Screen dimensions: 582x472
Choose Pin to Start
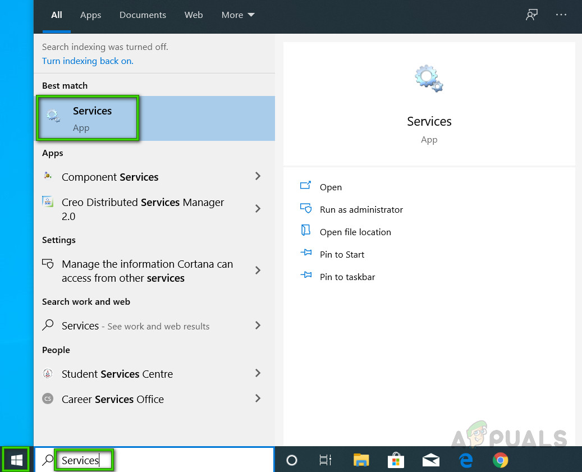(x=342, y=255)
